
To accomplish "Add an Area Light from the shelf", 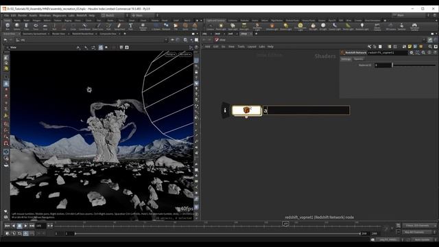I will pyautogui.click(x=244, y=26).
